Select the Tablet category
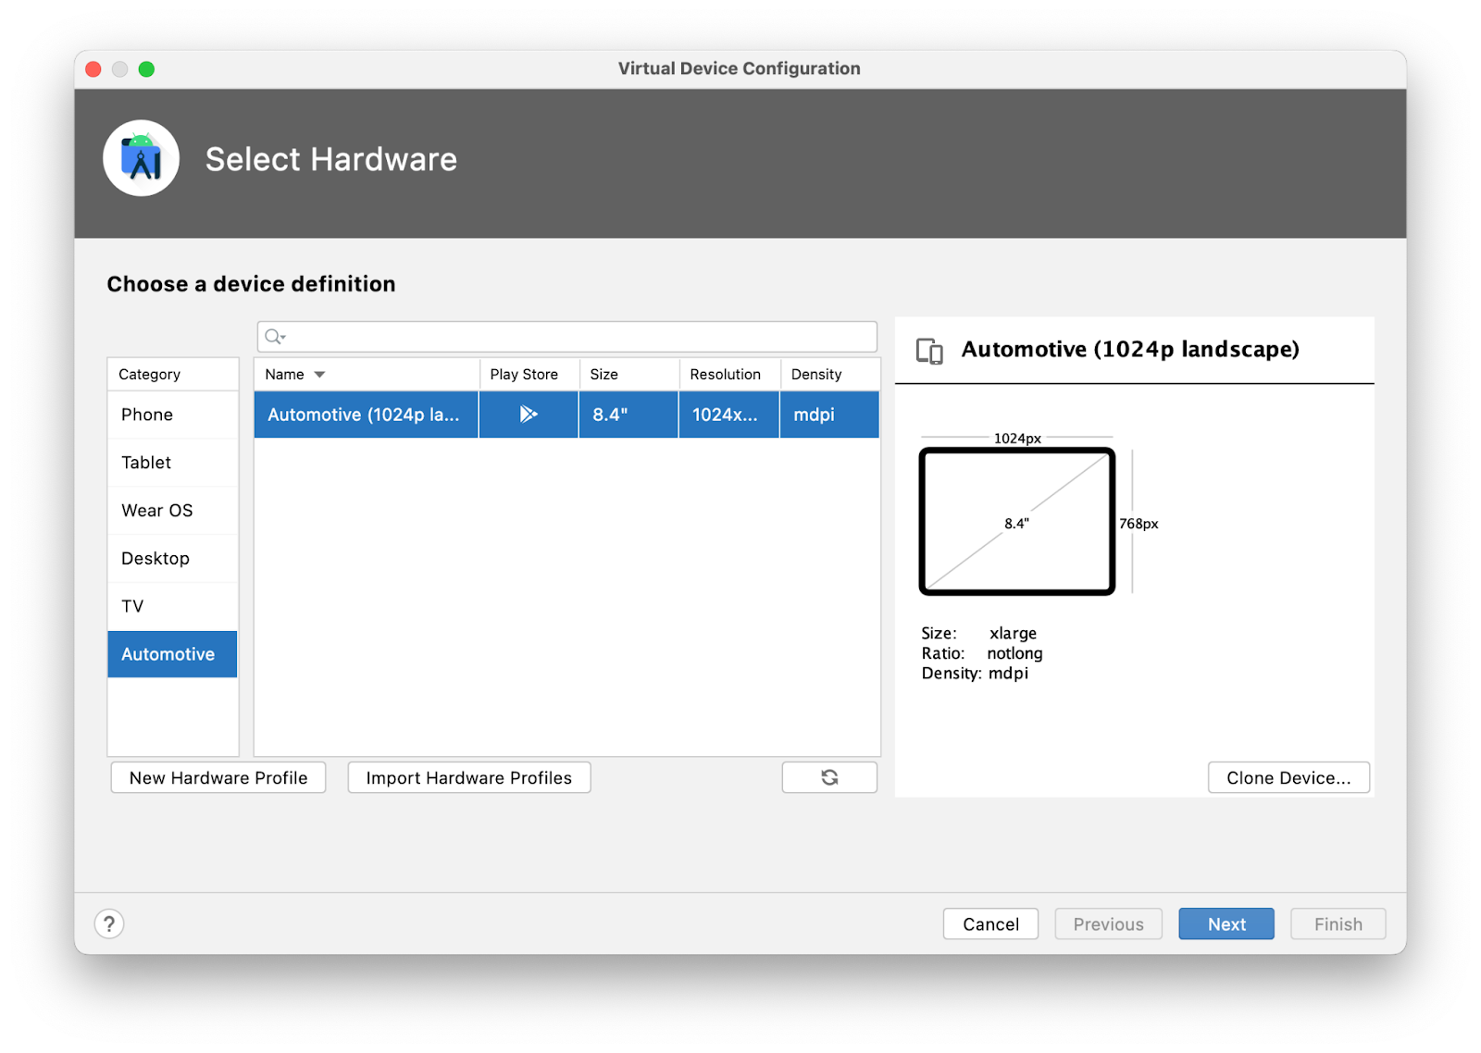Viewport: 1481px width, 1053px height. [x=146, y=463]
